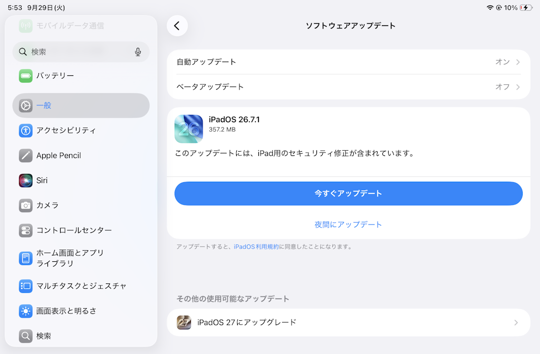This screenshot has width=540, height=354.
Task: Tap the battery charging status icon
Action: [526, 7]
